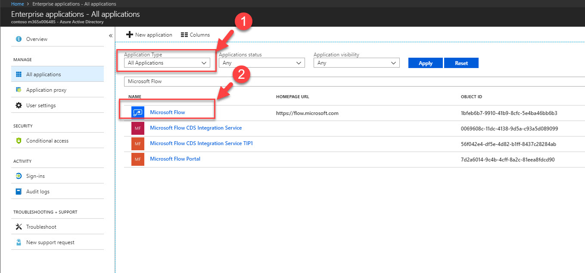This screenshot has height=273, width=585.
Task: Click the Audit logs book icon
Action: 19,192
